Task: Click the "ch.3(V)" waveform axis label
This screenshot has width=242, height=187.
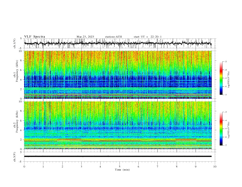Action: pyautogui.click(x=15, y=157)
